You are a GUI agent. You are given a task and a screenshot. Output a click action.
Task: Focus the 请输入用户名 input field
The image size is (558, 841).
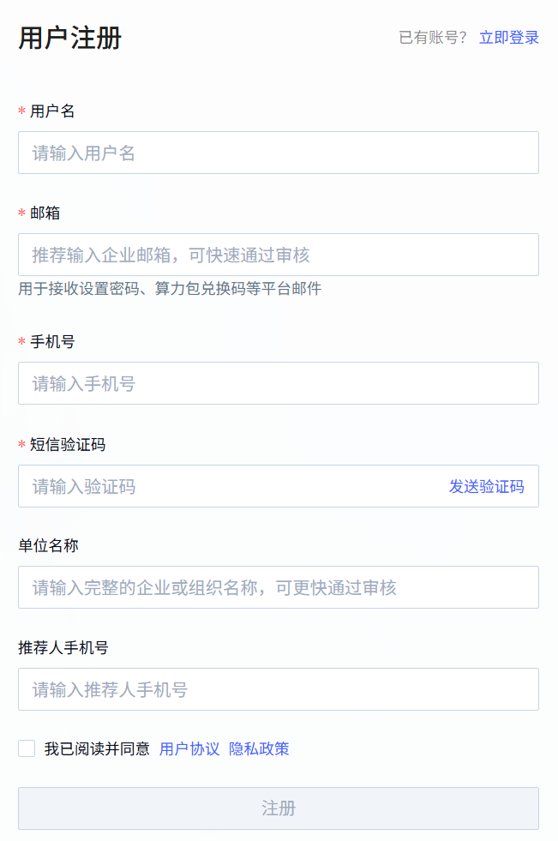click(278, 153)
